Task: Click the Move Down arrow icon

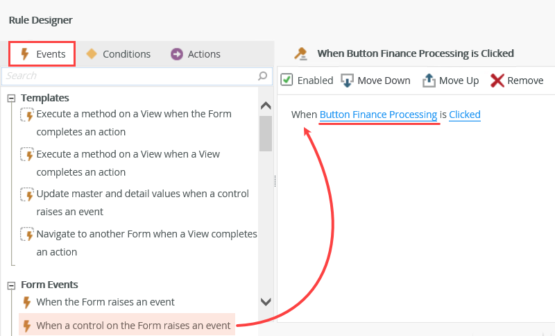Action: tap(348, 81)
